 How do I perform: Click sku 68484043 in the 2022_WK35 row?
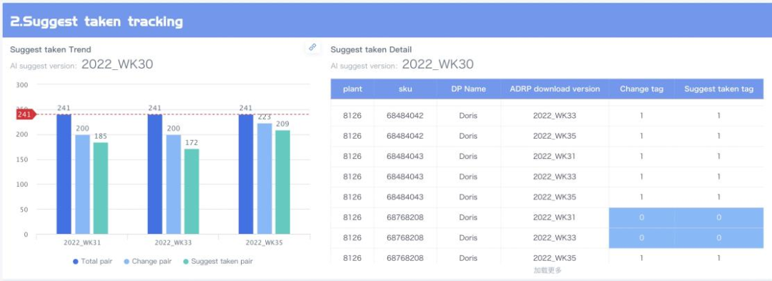405,197
